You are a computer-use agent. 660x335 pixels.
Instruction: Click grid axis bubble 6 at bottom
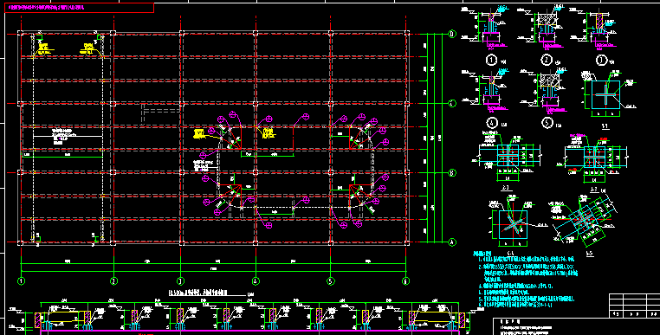point(406,280)
